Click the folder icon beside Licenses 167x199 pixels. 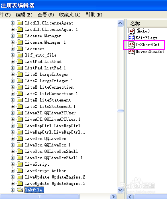point(20,49)
